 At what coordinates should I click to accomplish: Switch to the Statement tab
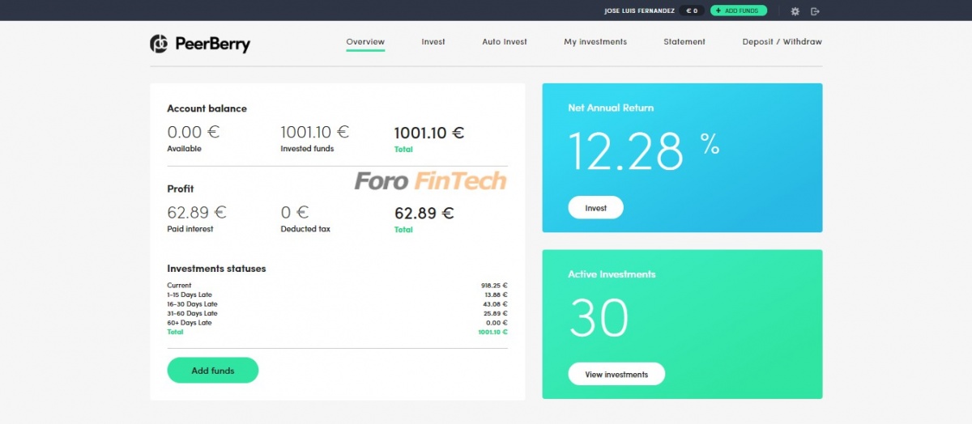click(684, 42)
